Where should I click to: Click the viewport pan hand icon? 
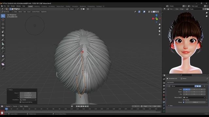click(x=159, y=28)
